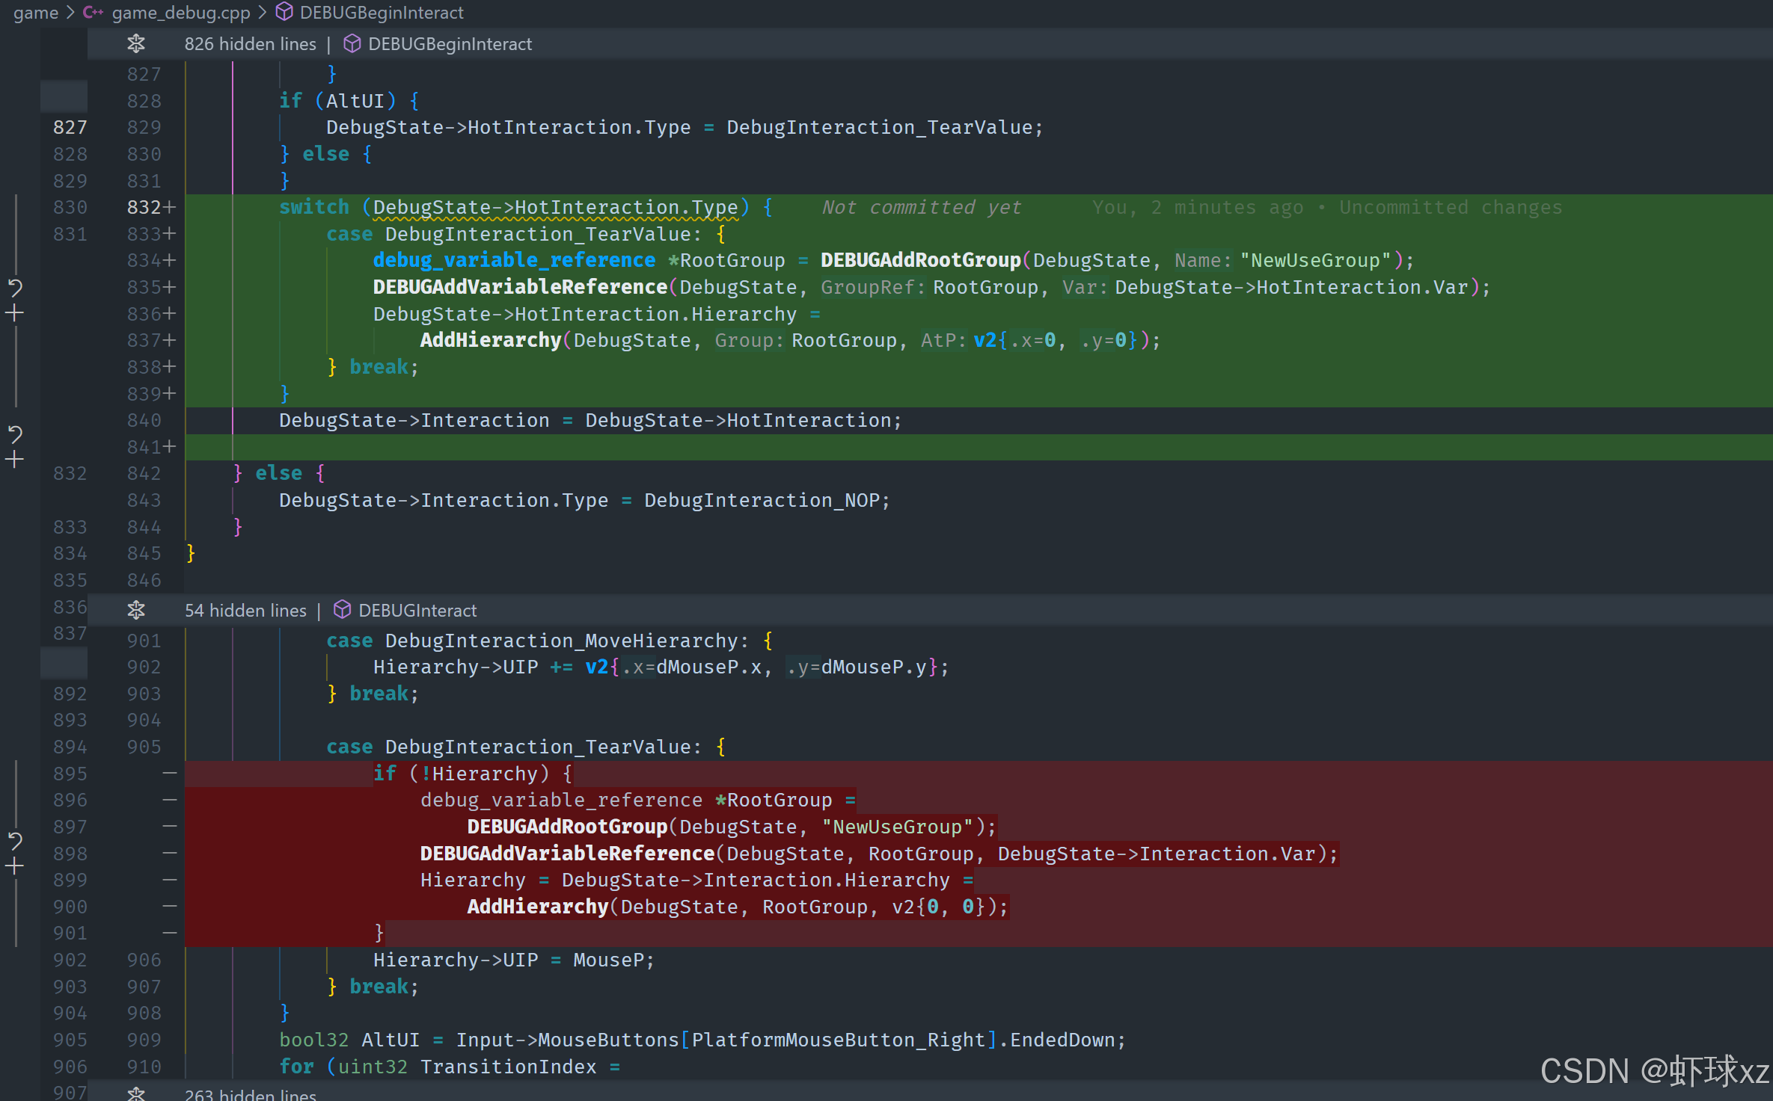
Task: Show the 263 hidden lines at bottom
Action: (x=136, y=1094)
